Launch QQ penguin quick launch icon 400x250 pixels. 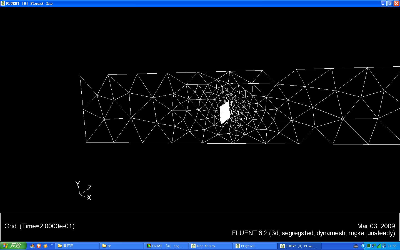32,246
